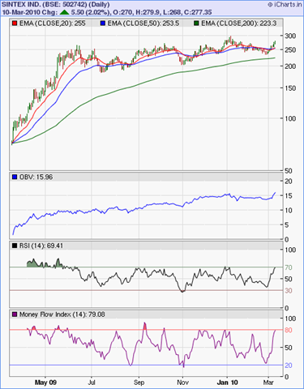Click the Money Flow Index (14): 79.08 label

[62, 314]
